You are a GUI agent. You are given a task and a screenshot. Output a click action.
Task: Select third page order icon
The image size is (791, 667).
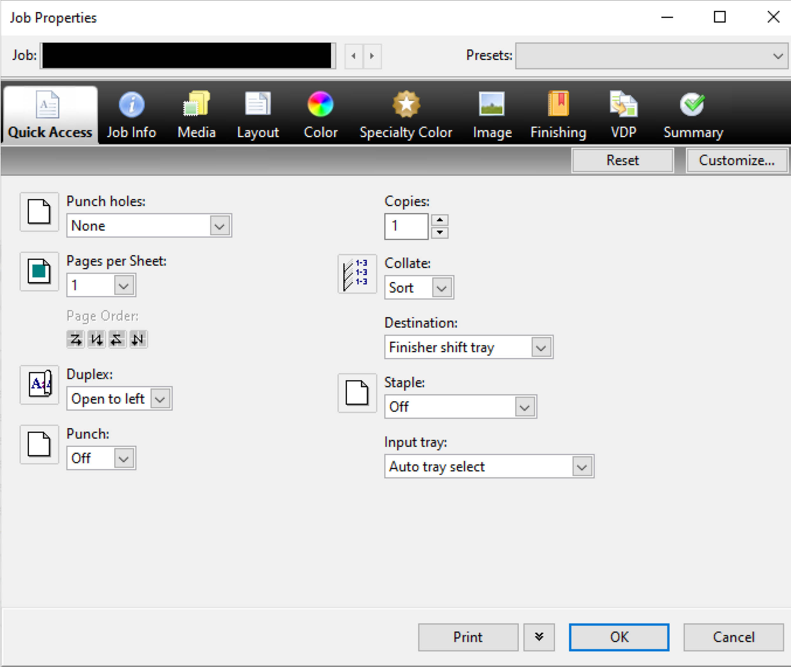coord(117,339)
